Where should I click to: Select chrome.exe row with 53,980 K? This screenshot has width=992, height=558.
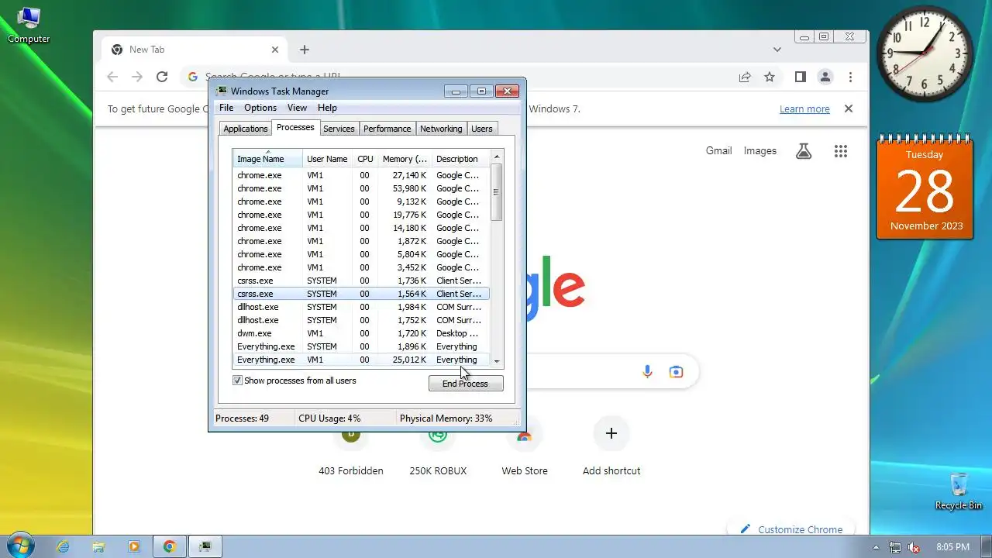[361, 188]
